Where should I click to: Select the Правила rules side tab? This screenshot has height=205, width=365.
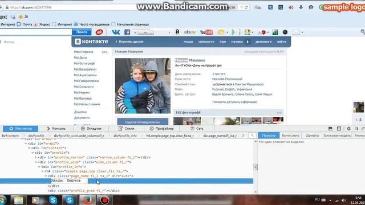[x=269, y=136]
